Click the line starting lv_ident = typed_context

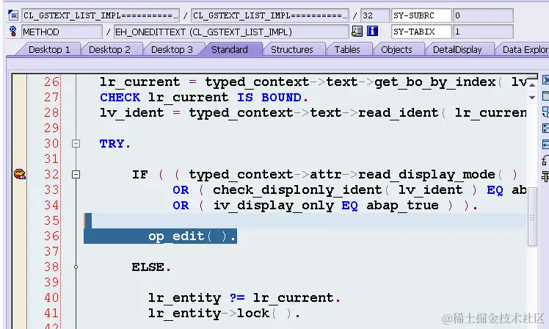313,113
